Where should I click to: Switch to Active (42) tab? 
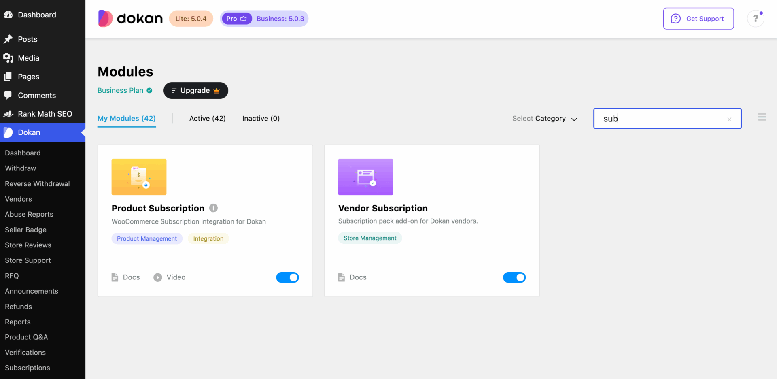(x=208, y=119)
